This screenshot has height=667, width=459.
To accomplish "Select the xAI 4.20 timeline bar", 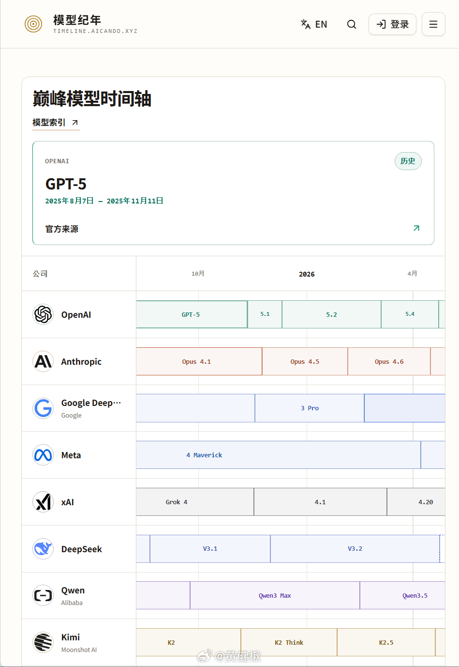I will 416,502.
